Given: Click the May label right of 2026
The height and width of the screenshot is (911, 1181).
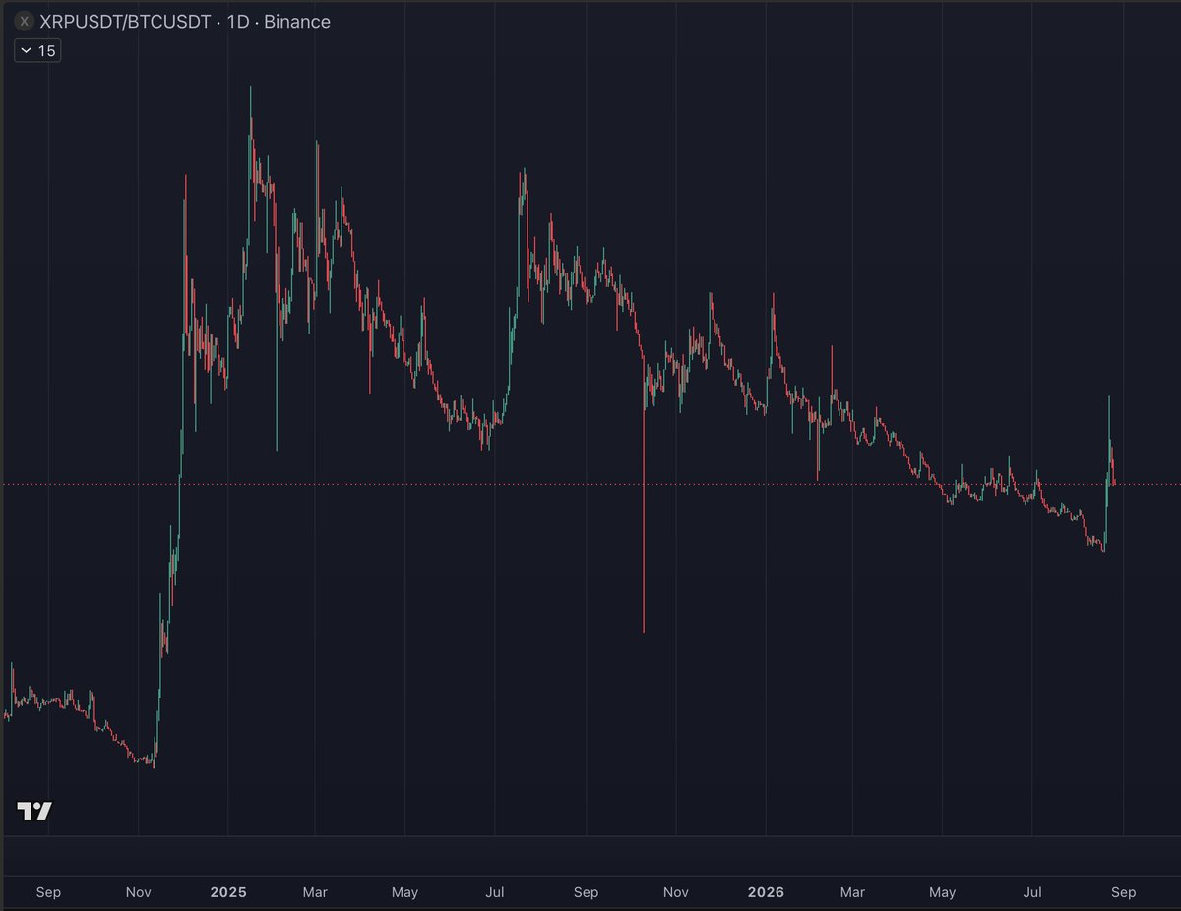Looking at the screenshot, I should pyautogui.click(x=942, y=892).
